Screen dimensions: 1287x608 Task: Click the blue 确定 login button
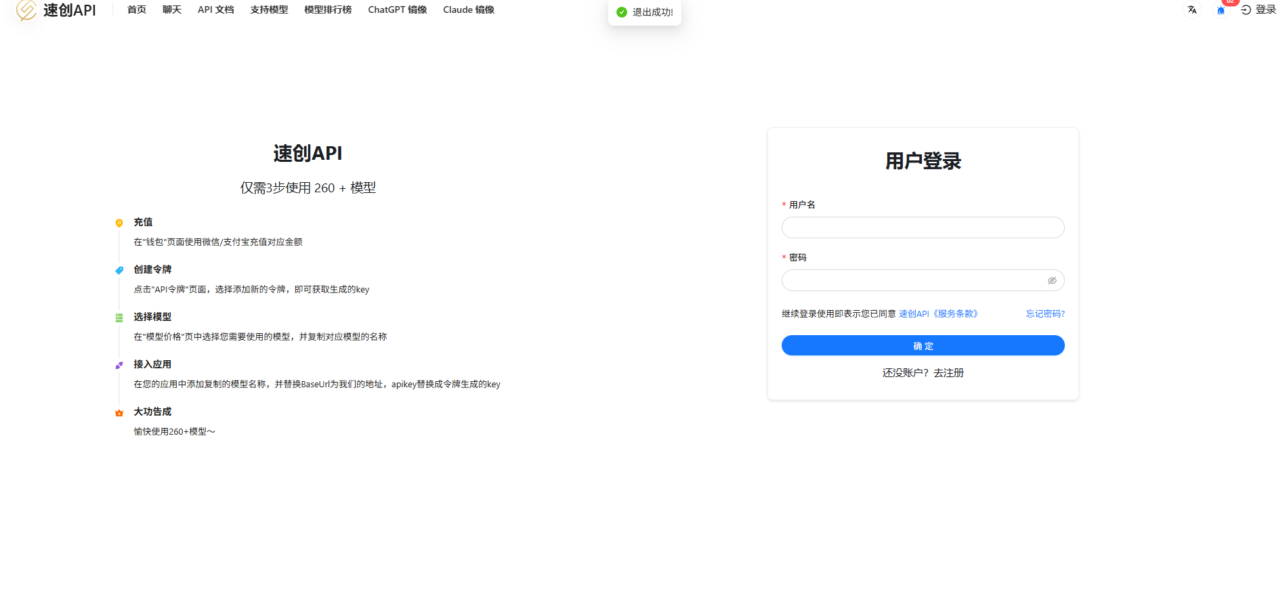pos(923,345)
